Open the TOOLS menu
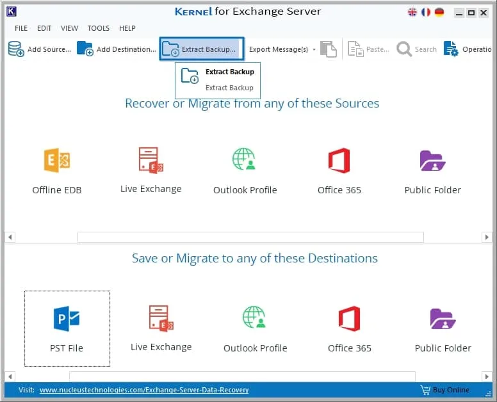The width and height of the screenshot is (497, 402). 98,28
